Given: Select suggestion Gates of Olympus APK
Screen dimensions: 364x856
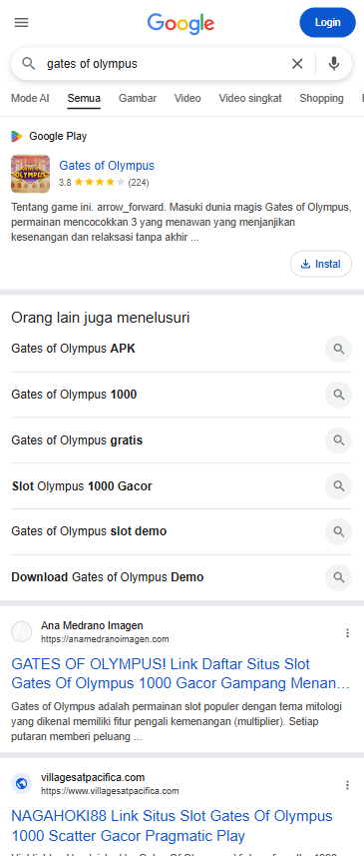Looking at the screenshot, I should [x=73, y=349].
